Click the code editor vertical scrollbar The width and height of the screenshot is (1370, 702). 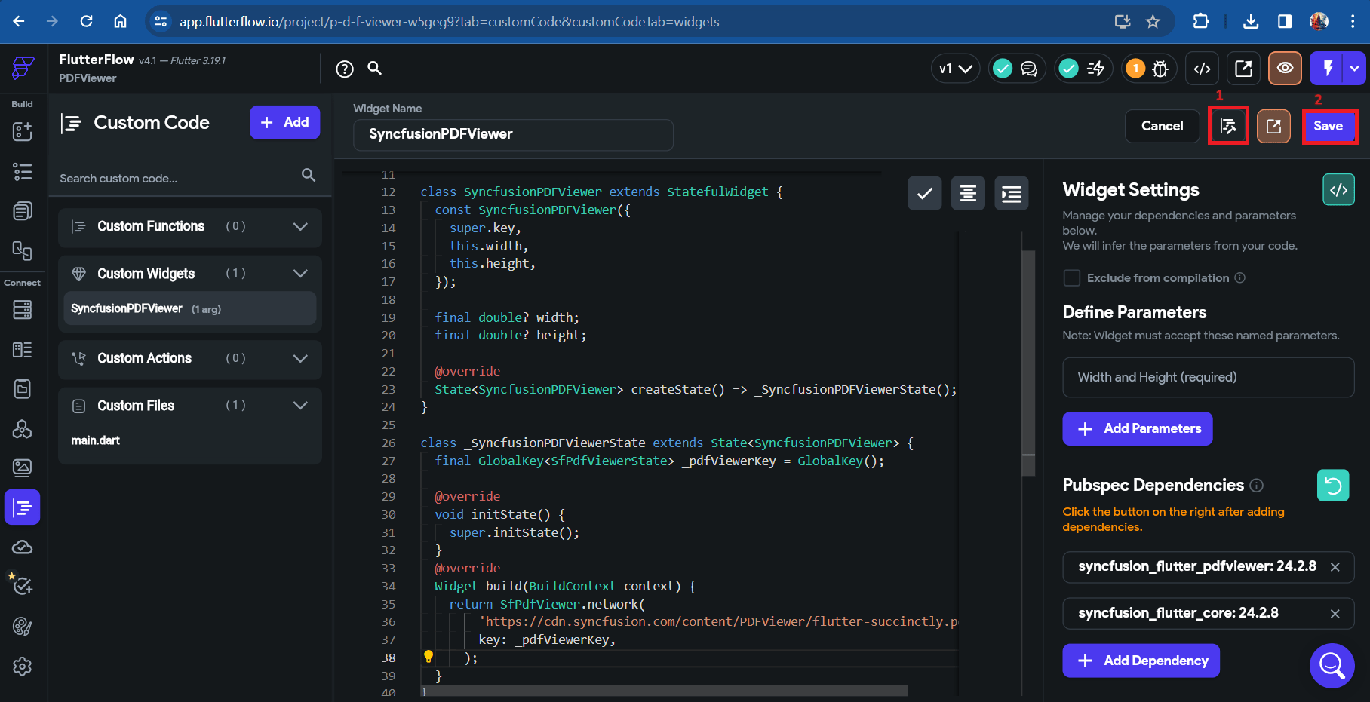[1028, 362]
